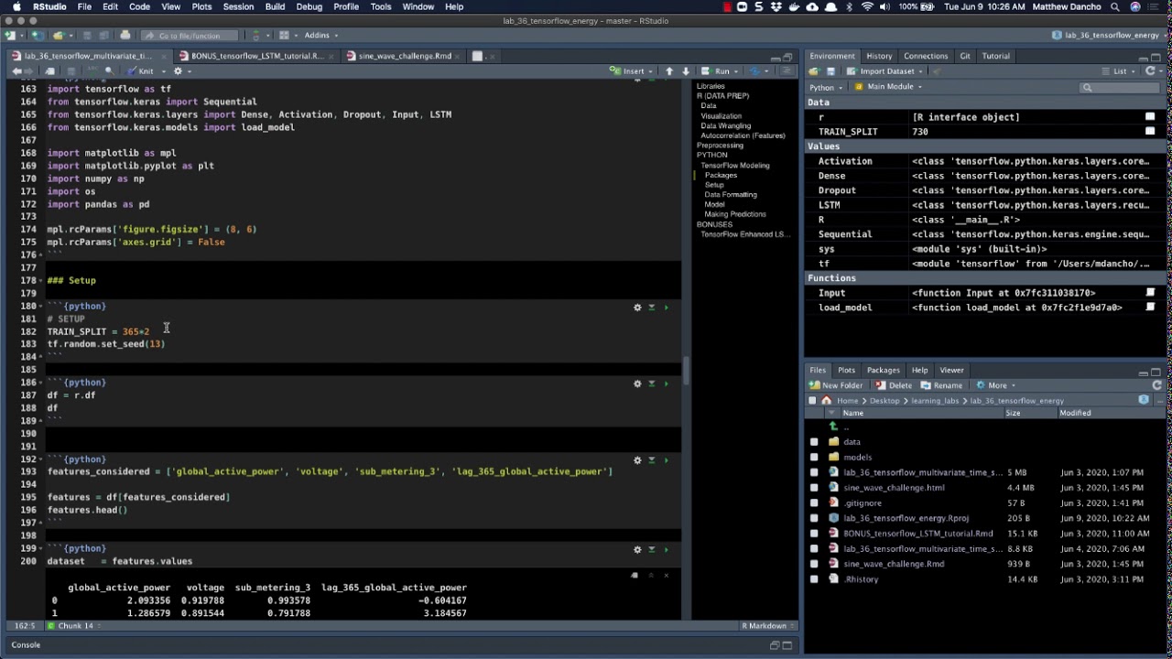The height and width of the screenshot is (659, 1172).
Task: Open the sine_wave_challenge.Rmd editor tab
Action: [405, 56]
